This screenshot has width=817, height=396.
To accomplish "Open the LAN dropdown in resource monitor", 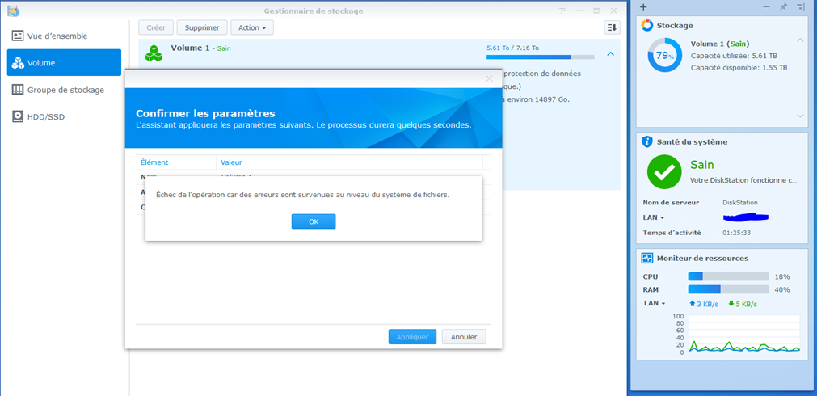I will coord(655,303).
